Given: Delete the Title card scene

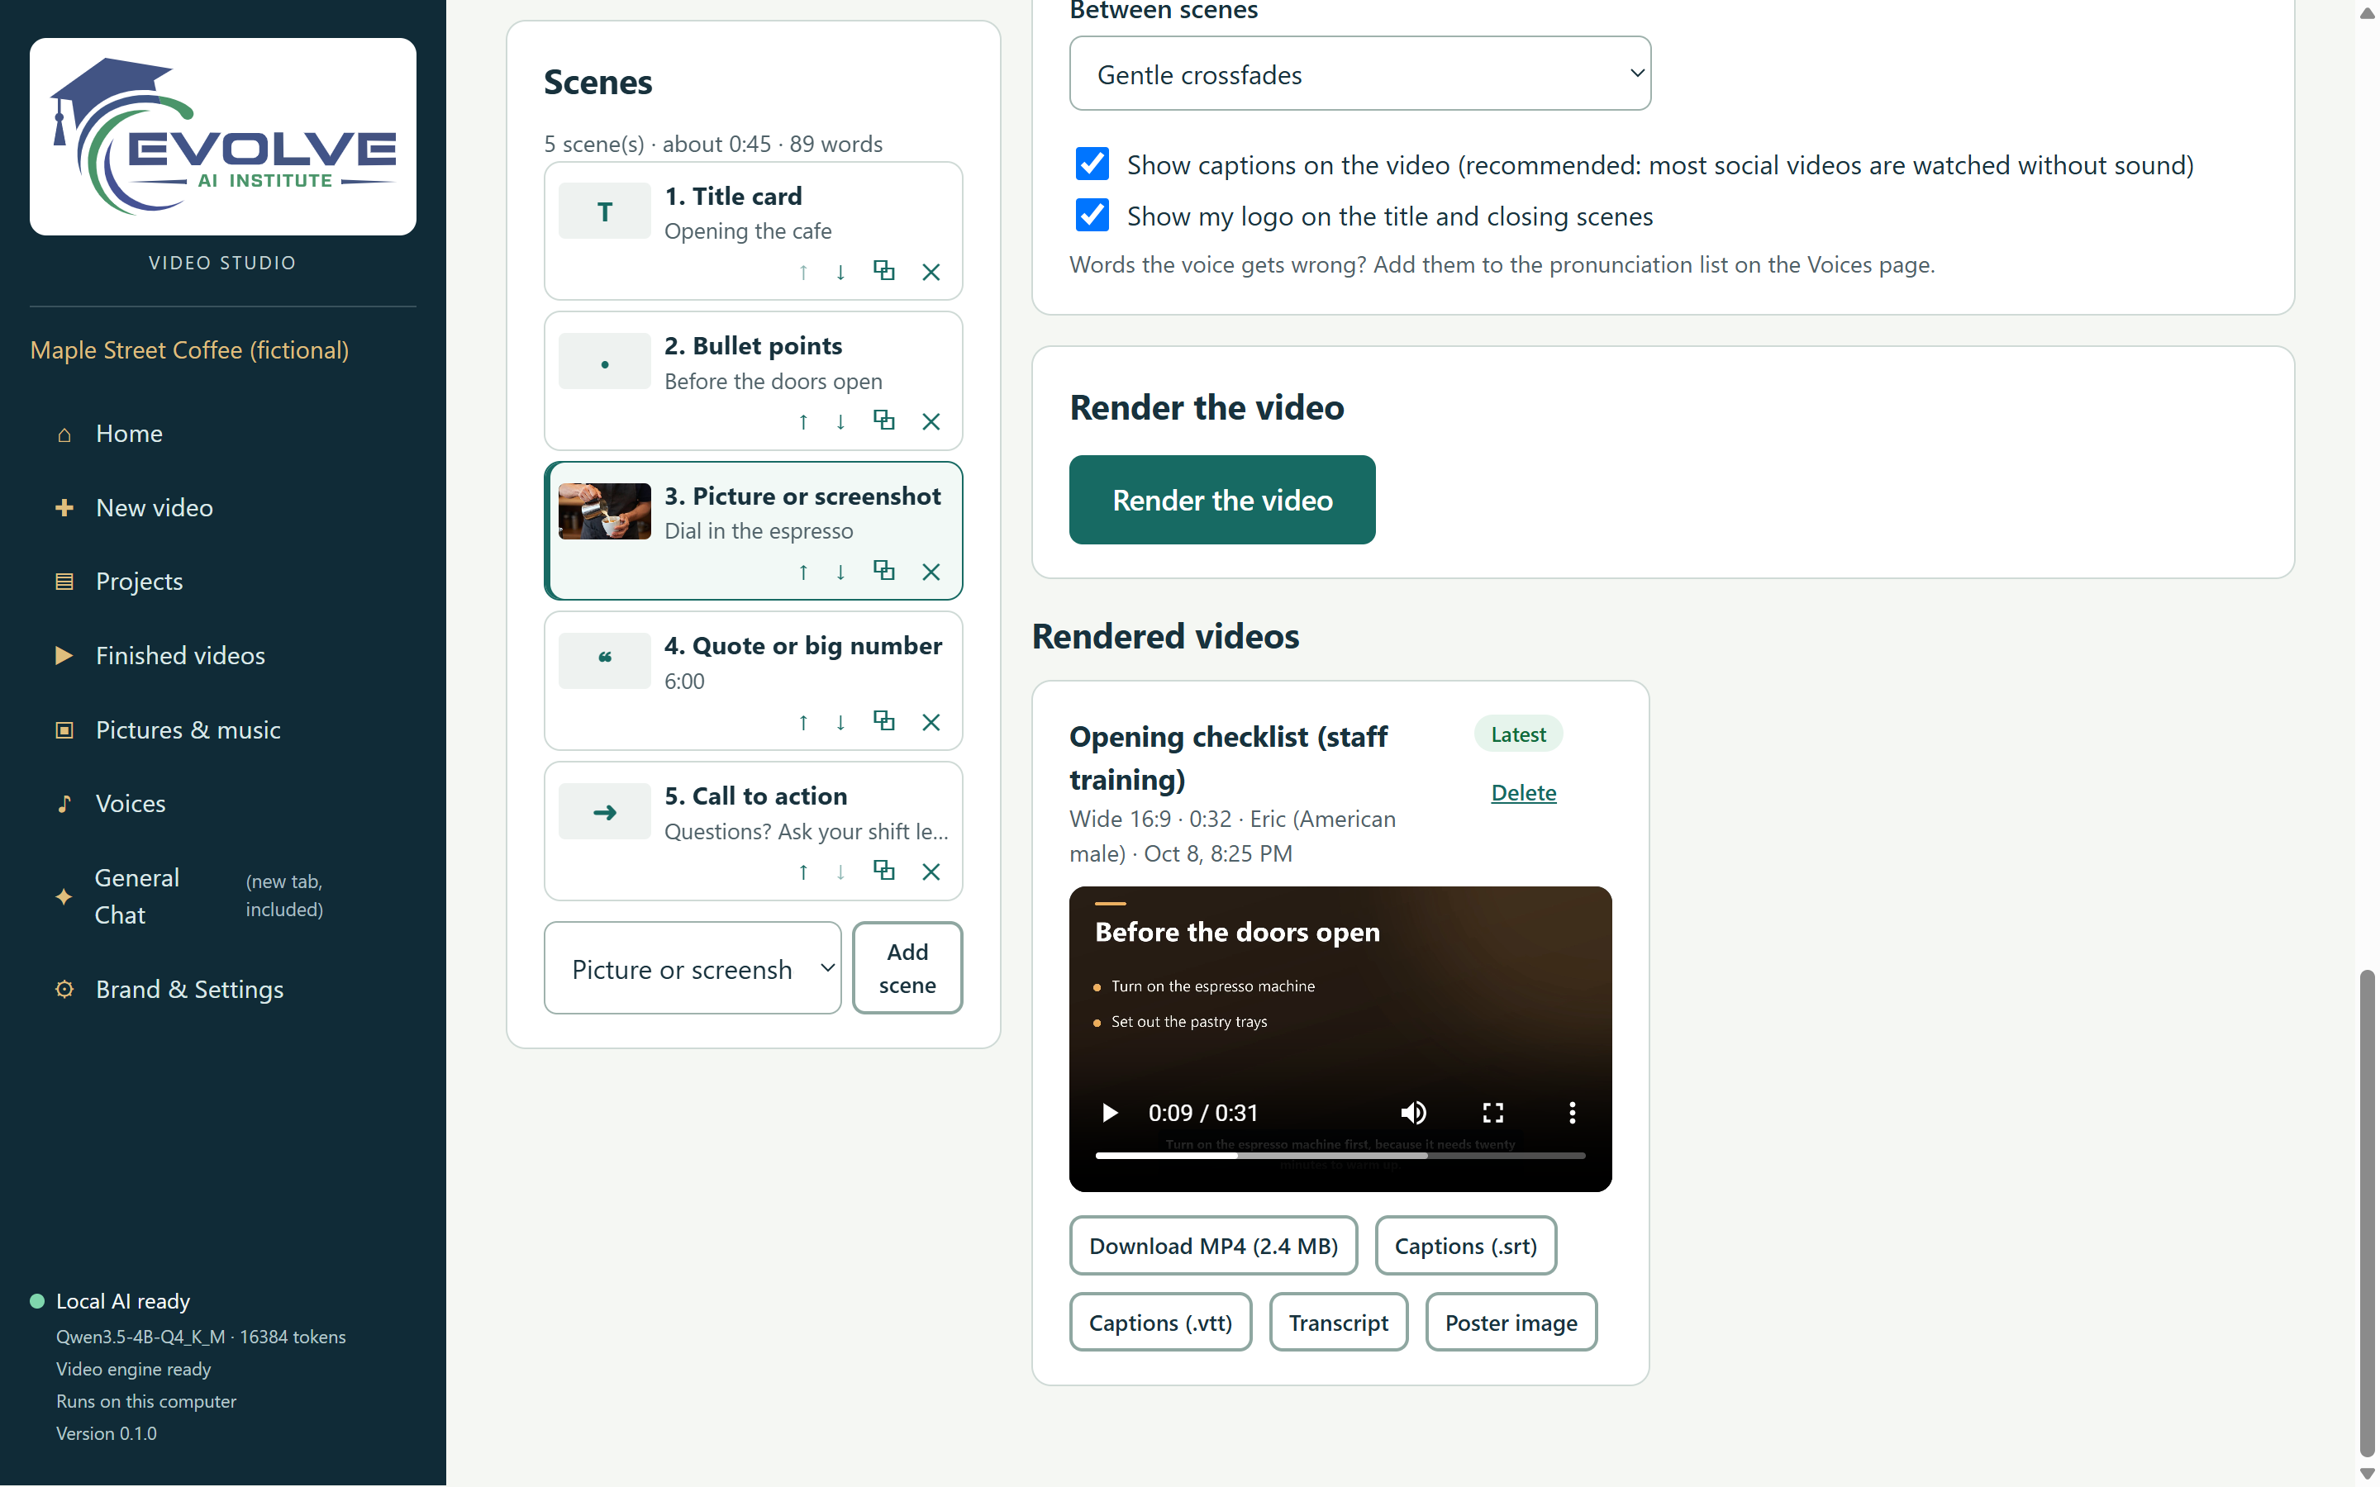Looking at the screenshot, I should coord(931,273).
